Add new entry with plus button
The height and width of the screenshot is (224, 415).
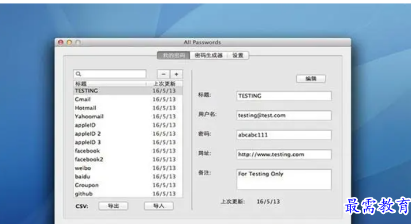[177, 74]
